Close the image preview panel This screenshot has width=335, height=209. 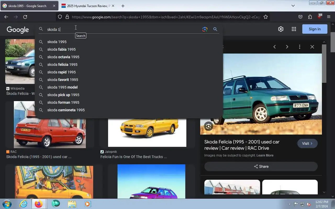click(x=312, y=47)
